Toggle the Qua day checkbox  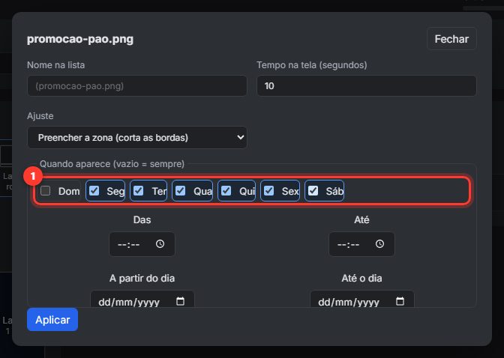click(x=180, y=191)
